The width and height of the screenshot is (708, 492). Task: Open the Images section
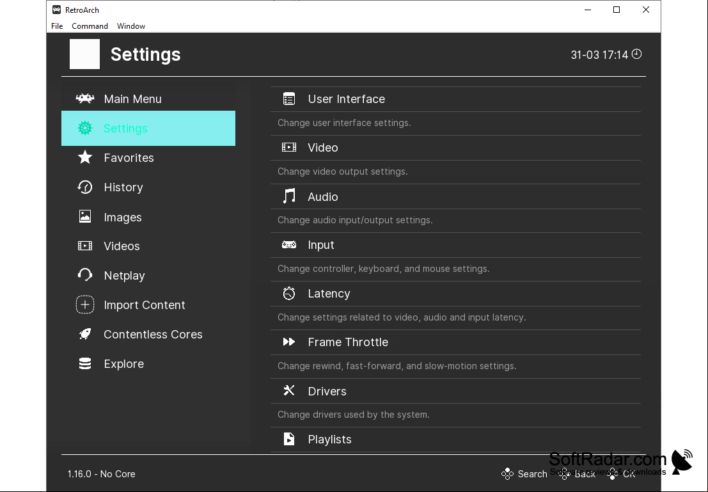(148, 217)
